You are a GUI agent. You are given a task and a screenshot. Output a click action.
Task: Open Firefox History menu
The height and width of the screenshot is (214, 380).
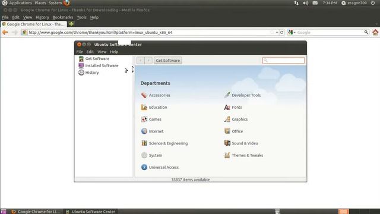[x=42, y=17]
